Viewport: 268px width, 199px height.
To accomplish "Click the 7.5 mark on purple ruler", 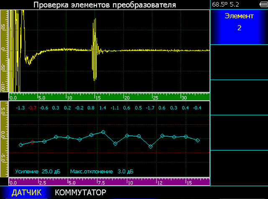I will [101, 183].
